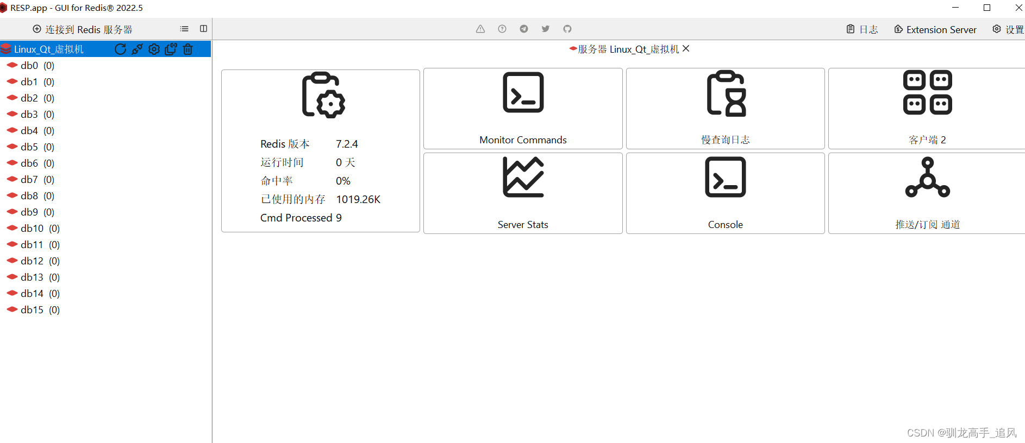Delete the Linux_Qt connection with trash icon
Image resolution: width=1025 pixels, height=443 pixels.
188,49
